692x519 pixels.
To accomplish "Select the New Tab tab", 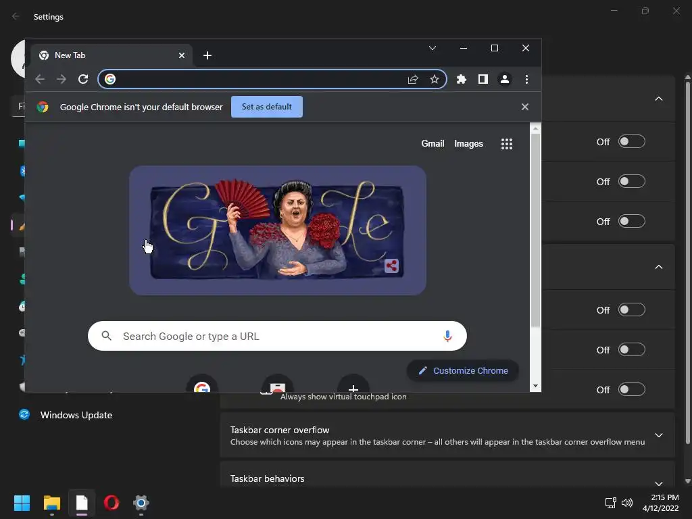I will [x=112, y=55].
